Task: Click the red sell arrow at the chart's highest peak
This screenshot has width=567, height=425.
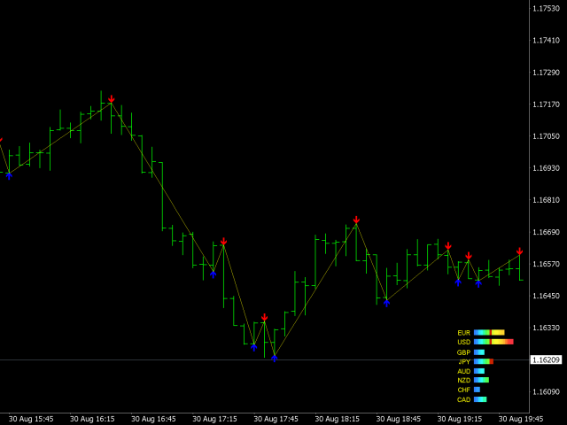Action: coord(112,99)
